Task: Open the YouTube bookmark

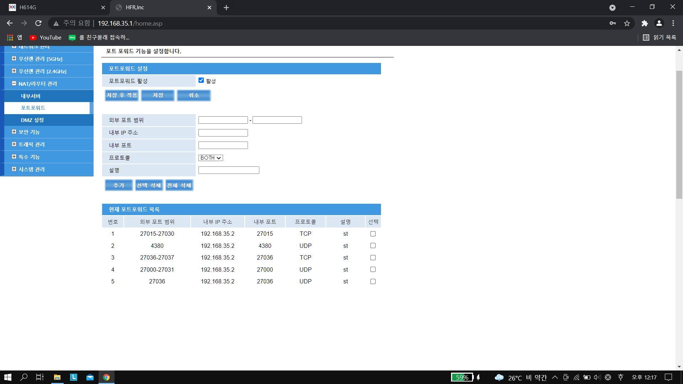Action: coord(46,37)
